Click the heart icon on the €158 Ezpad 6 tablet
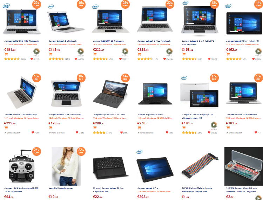Screen dimensions: 263x200 pyautogui.click(x=209, y=59)
